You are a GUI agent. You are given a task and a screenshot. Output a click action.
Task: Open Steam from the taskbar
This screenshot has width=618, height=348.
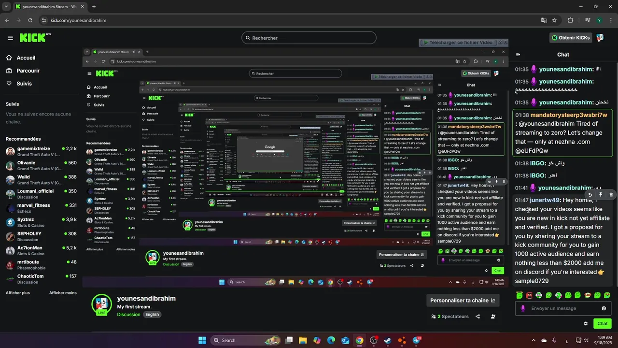point(388,340)
